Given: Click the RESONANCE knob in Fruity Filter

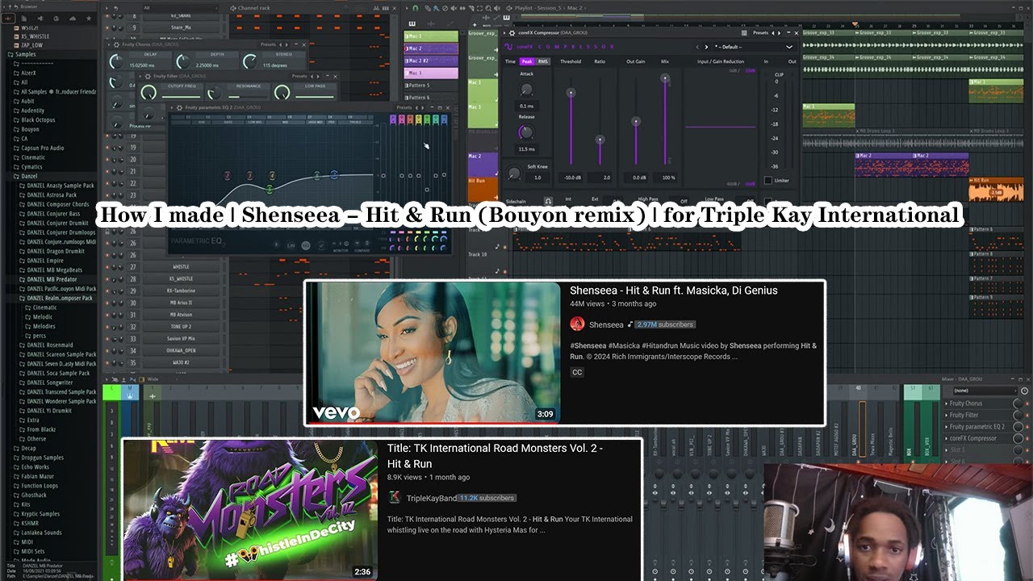Looking at the screenshot, I should pyautogui.click(x=215, y=93).
